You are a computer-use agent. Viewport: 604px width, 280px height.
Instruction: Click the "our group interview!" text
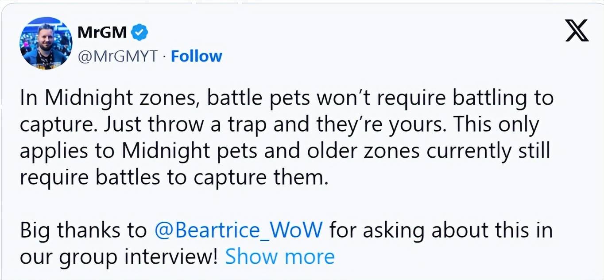click(x=119, y=257)
